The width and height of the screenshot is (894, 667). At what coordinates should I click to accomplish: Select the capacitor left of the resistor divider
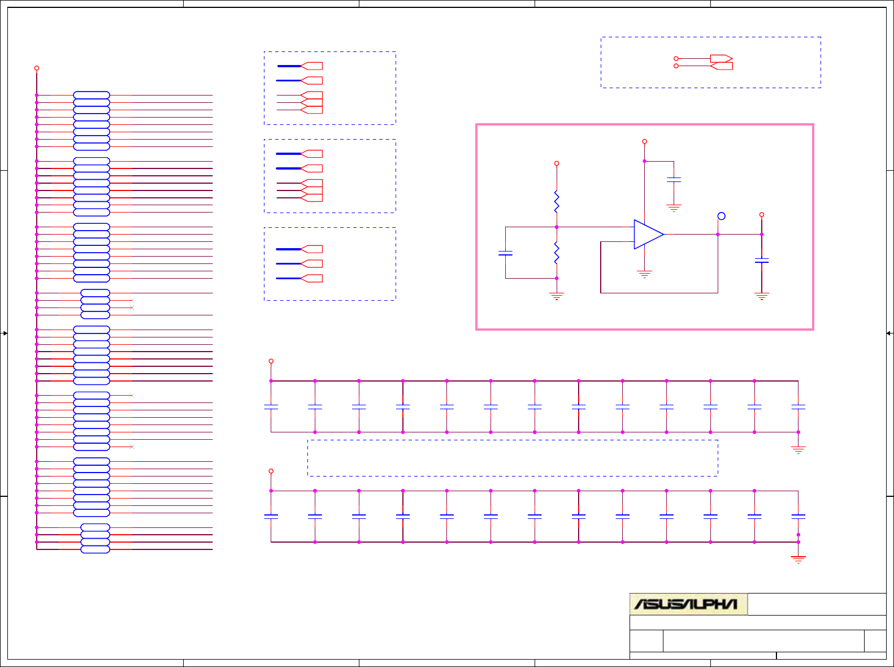tap(505, 253)
